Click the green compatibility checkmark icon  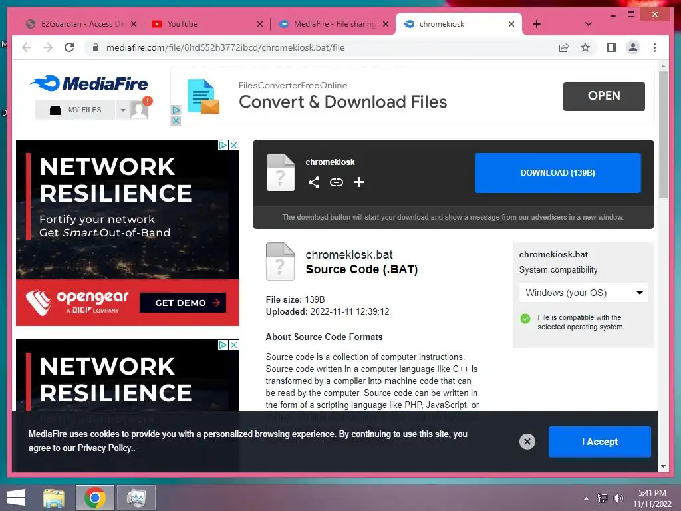pyautogui.click(x=525, y=319)
